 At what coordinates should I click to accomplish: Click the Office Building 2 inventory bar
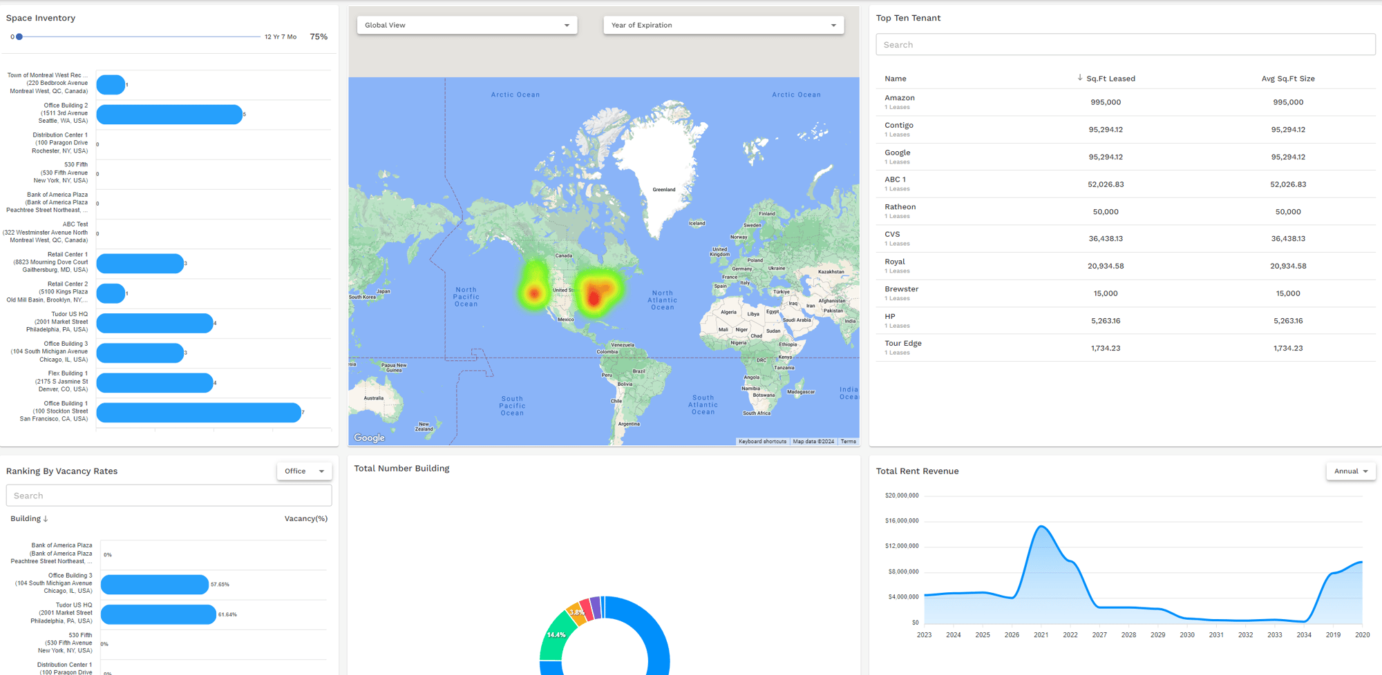tap(169, 115)
